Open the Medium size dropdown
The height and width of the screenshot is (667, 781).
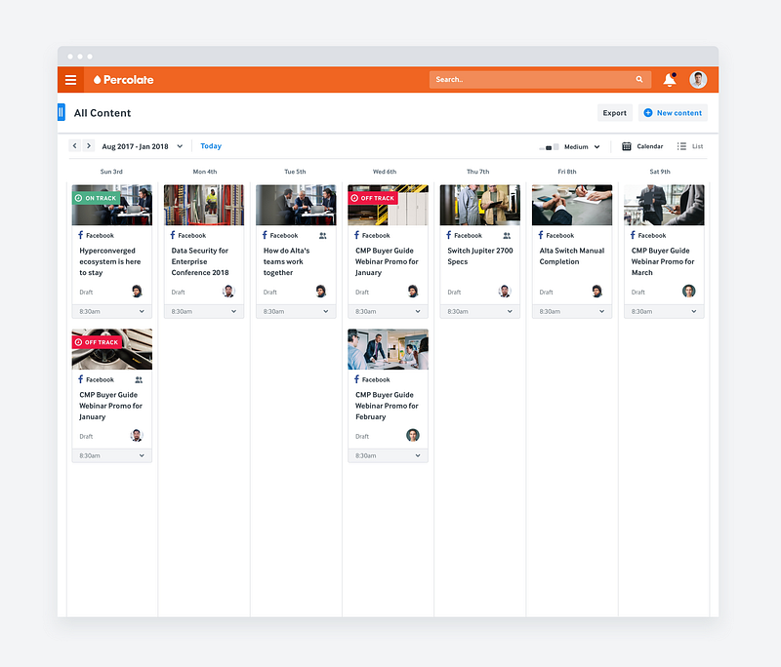(x=596, y=146)
